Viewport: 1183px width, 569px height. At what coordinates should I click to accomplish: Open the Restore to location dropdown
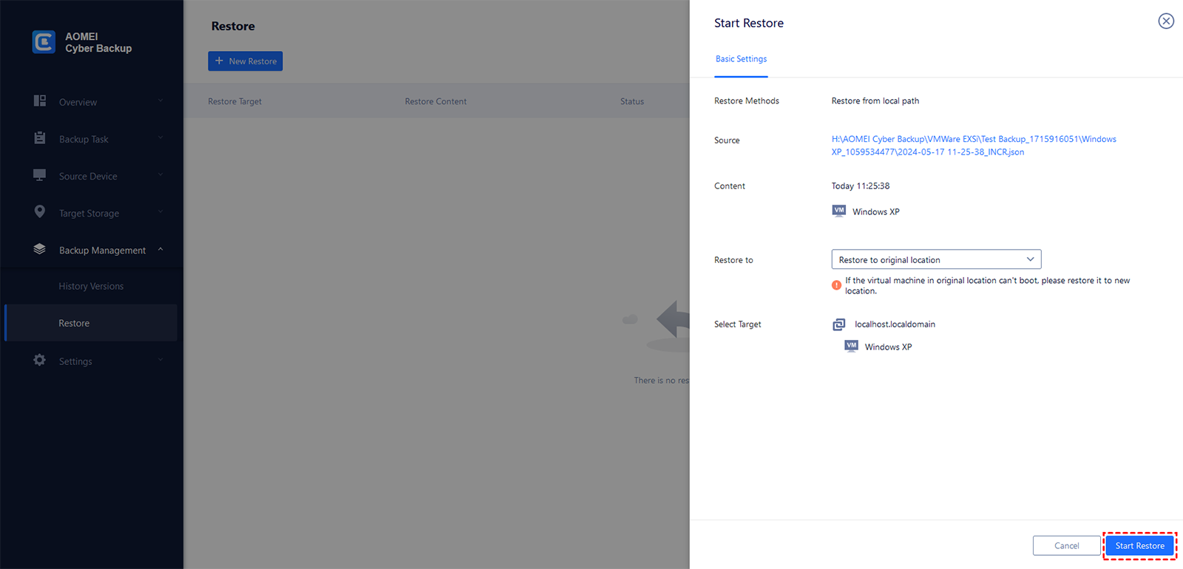tap(936, 259)
